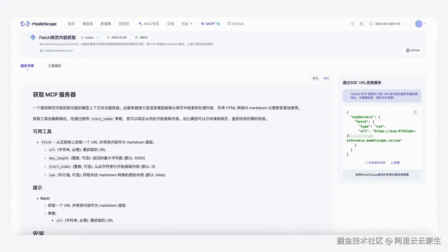
Task: Click the 获取 MCP 服务器 heading
Action: tap(54, 95)
